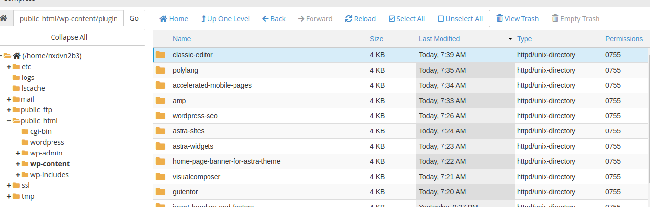
Task: Click the accelerated-mobile-pages folder icon
Action: [x=160, y=85]
